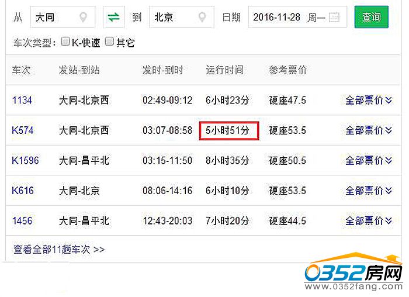Select train K574 link
The image size is (409, 297).
[x=23, y=130]
